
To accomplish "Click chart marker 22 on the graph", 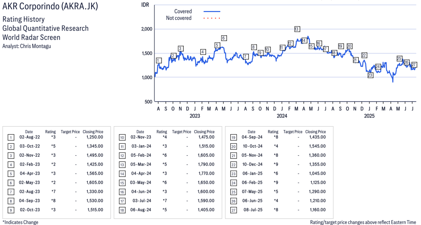I will click(364, 55).
